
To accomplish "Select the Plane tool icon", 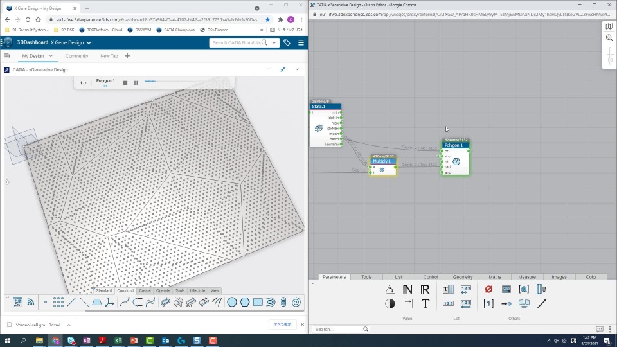I will click(x=97, y=302).
